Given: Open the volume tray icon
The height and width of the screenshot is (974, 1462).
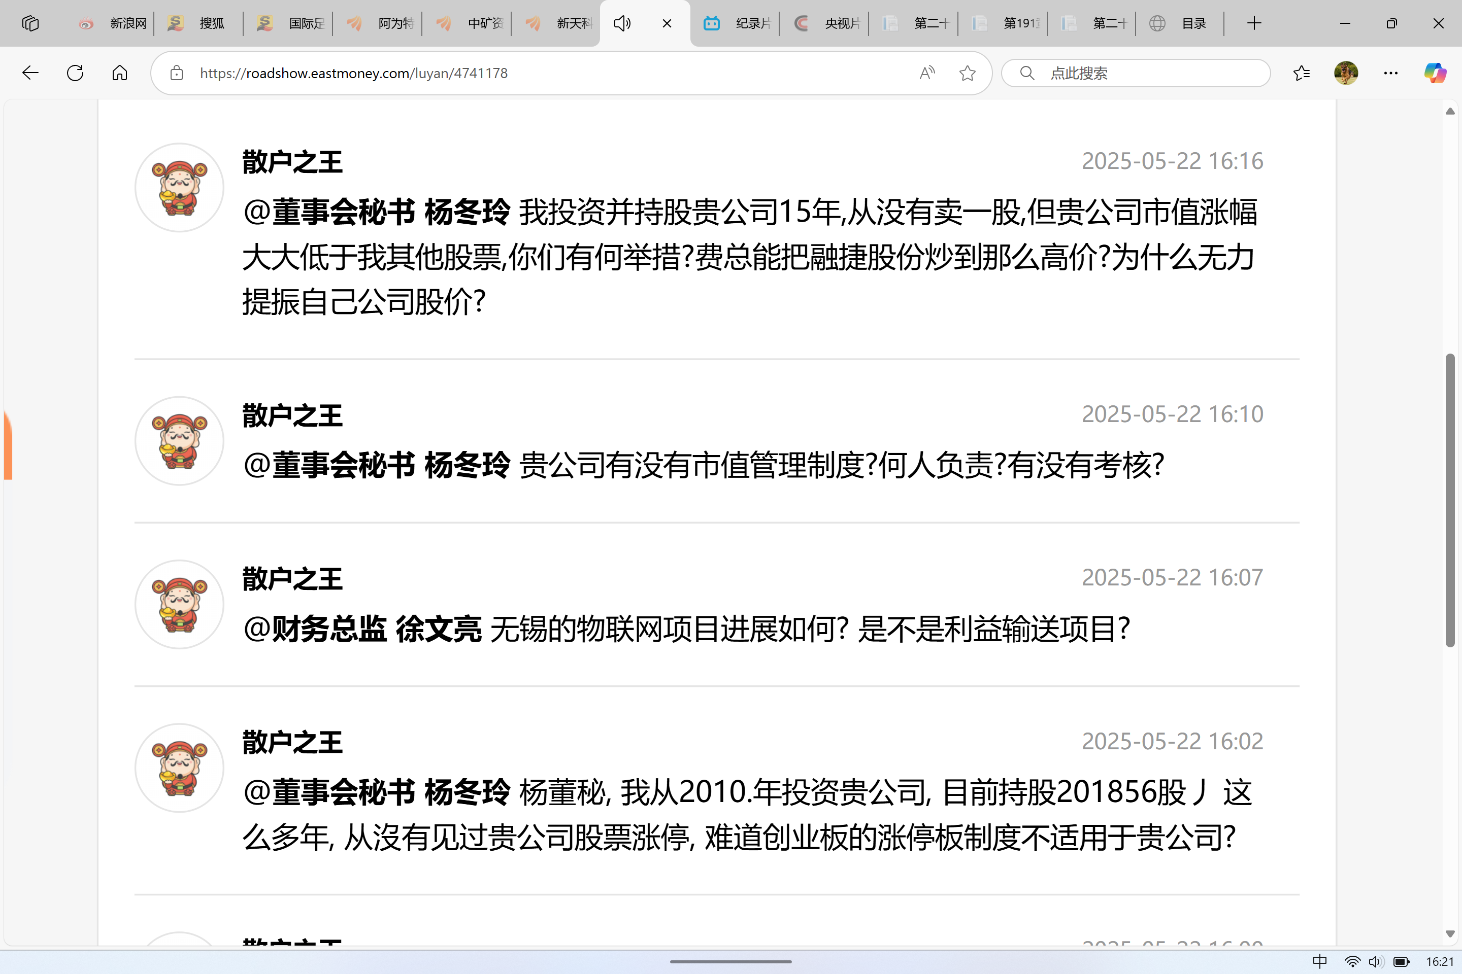Looking at the screenshot, I should [1375, 962].
